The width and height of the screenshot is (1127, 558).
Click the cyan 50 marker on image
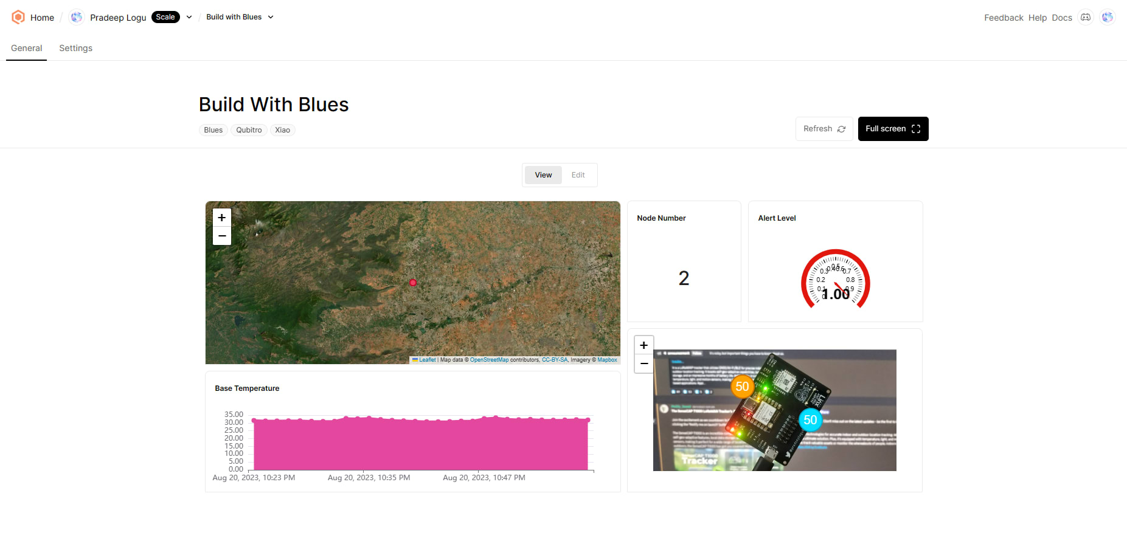pyautogui.click(x=810, y=420)
